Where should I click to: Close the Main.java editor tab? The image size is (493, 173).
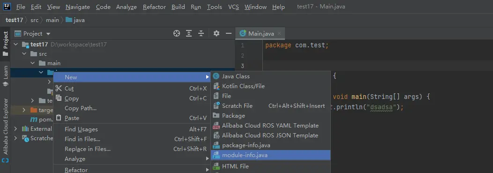point(279,33)
